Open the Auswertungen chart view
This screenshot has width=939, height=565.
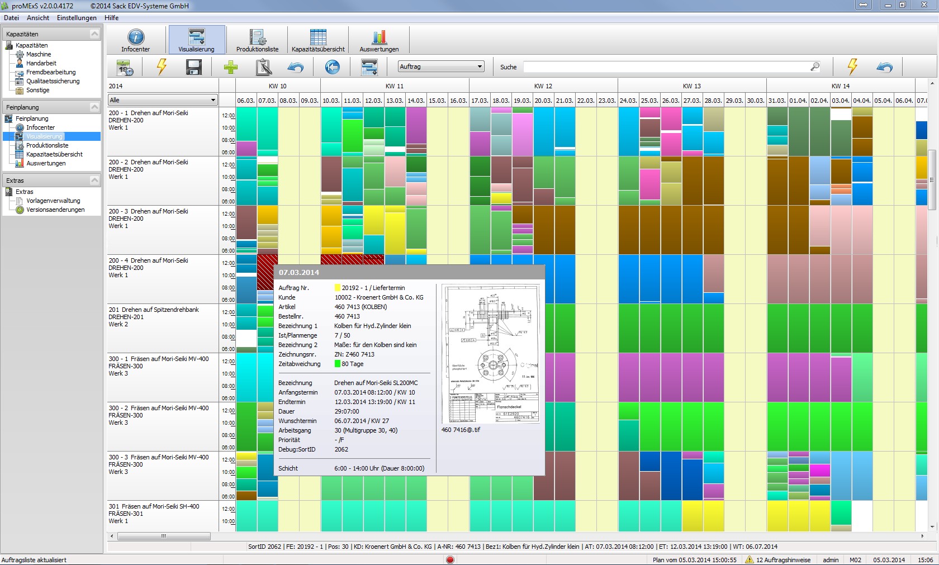coord(379,40)
